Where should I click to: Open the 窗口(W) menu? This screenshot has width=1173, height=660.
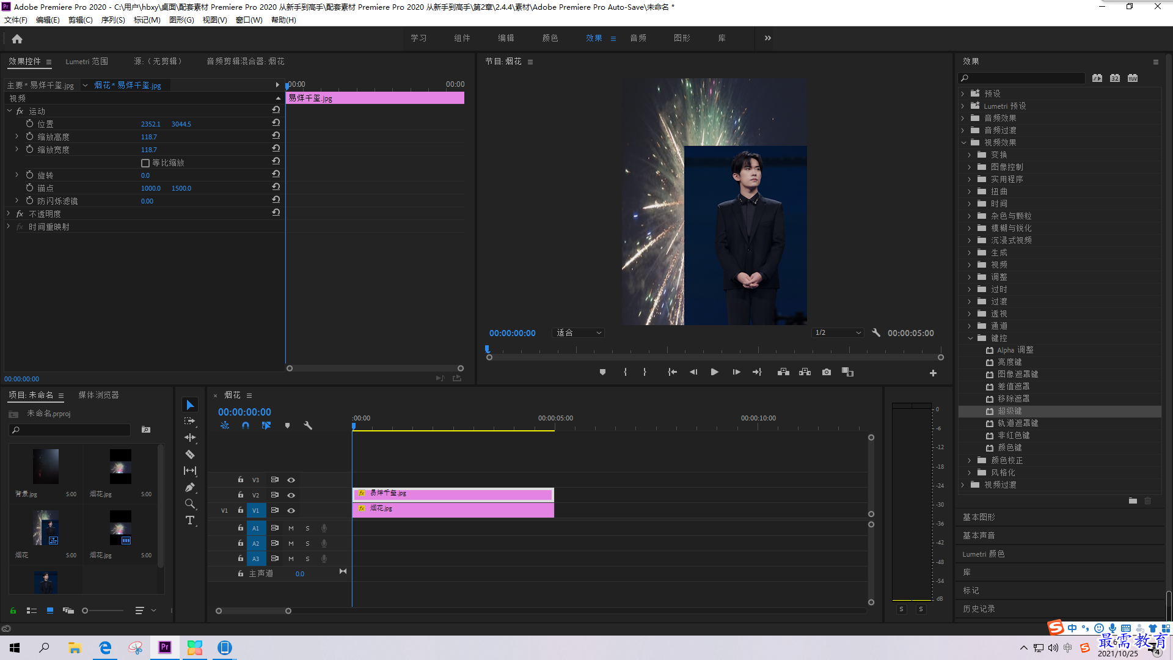click(249, 20)
